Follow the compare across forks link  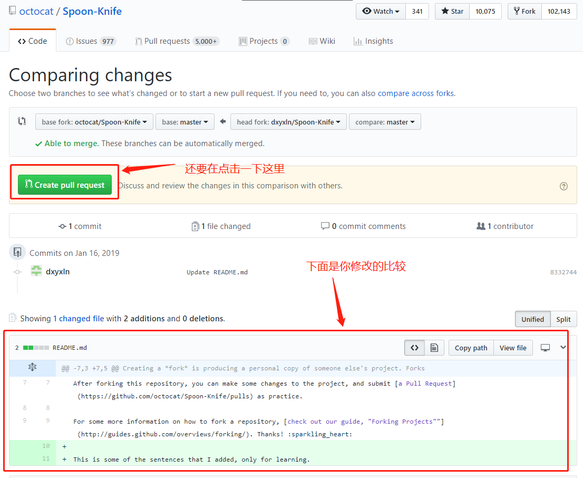click(416, 93)
